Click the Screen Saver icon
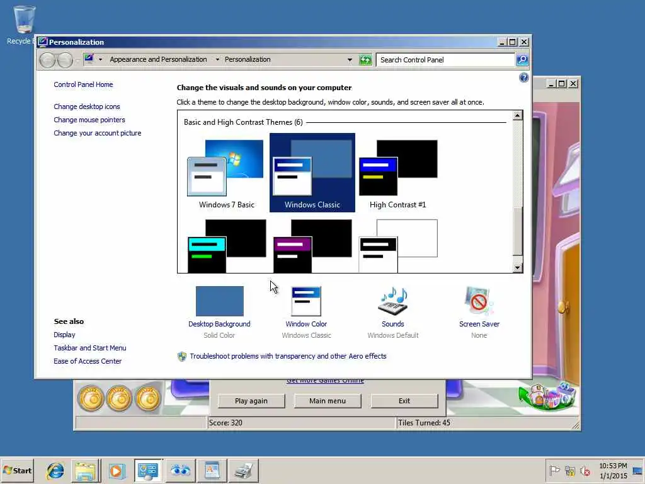The image size is (645, 484). pos(479,301)
